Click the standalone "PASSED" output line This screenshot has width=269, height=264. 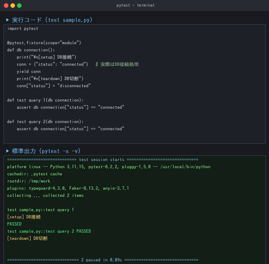[14, 224]
